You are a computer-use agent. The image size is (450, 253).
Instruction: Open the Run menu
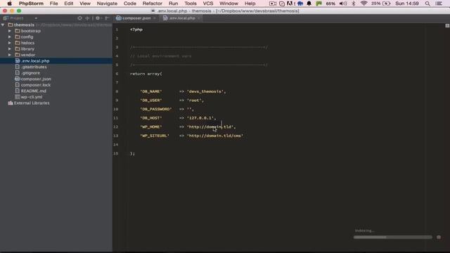(x=174, y=4)
